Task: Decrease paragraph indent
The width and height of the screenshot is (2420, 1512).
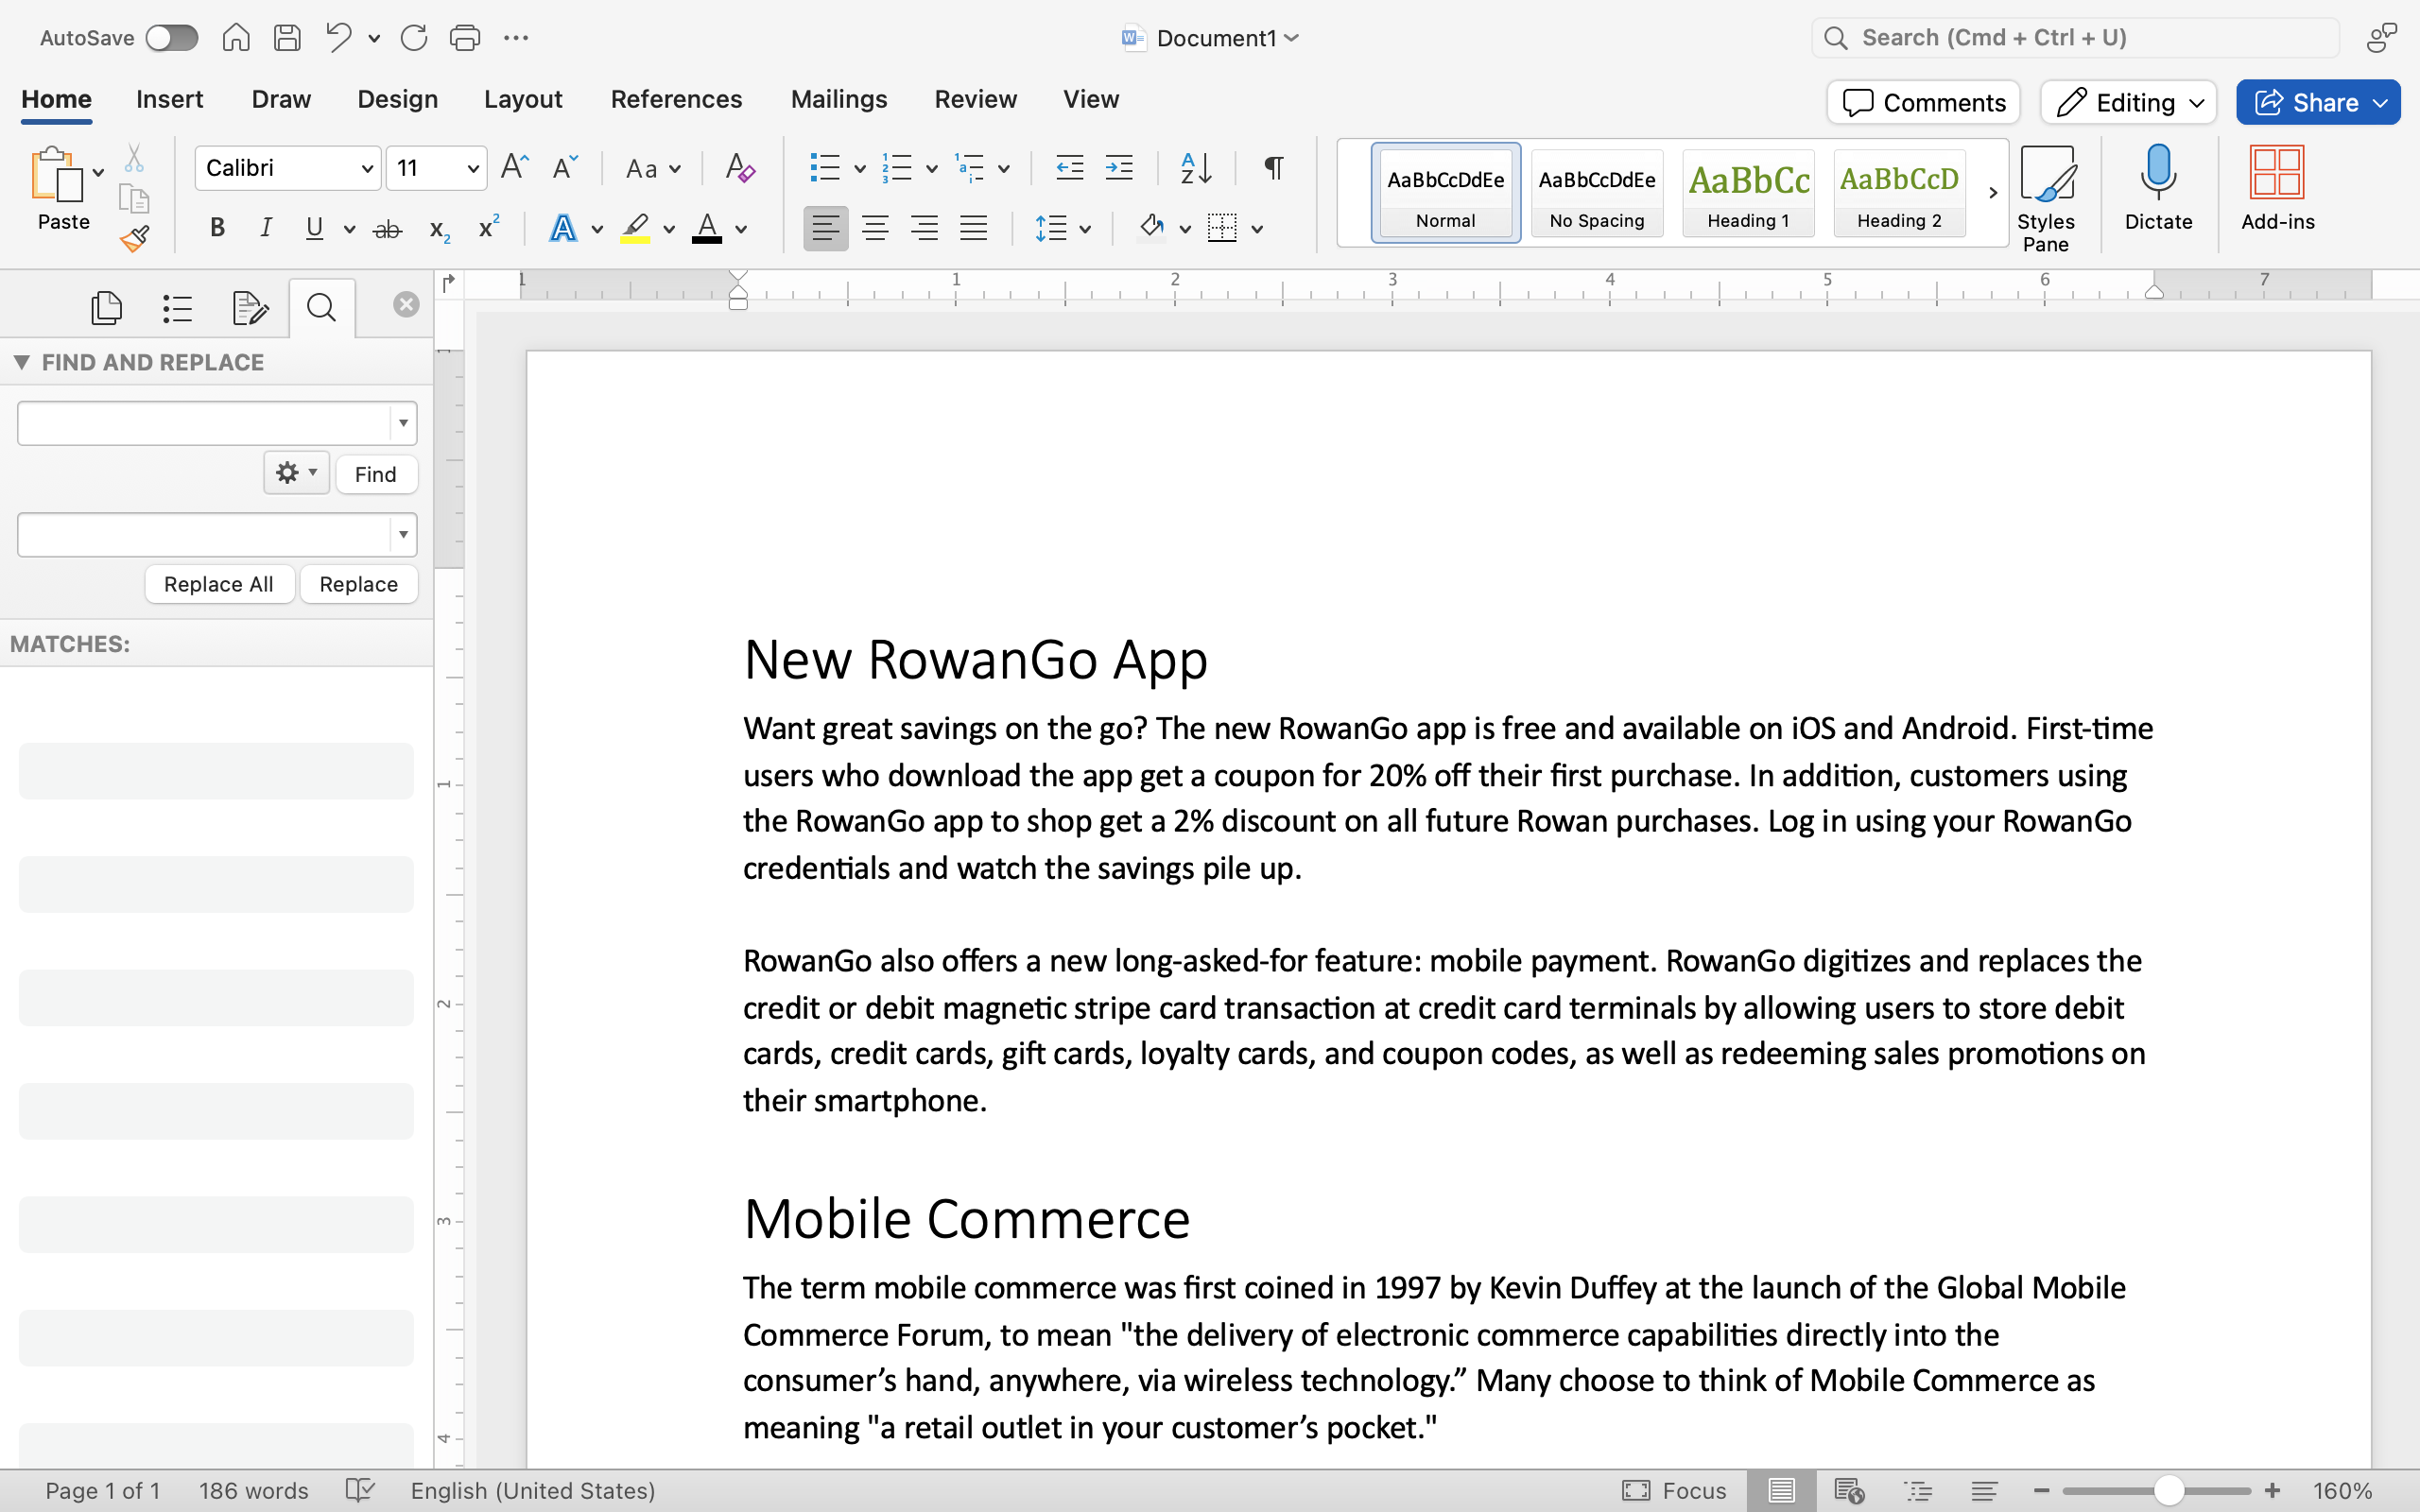Action: [x=1070, y=167]
